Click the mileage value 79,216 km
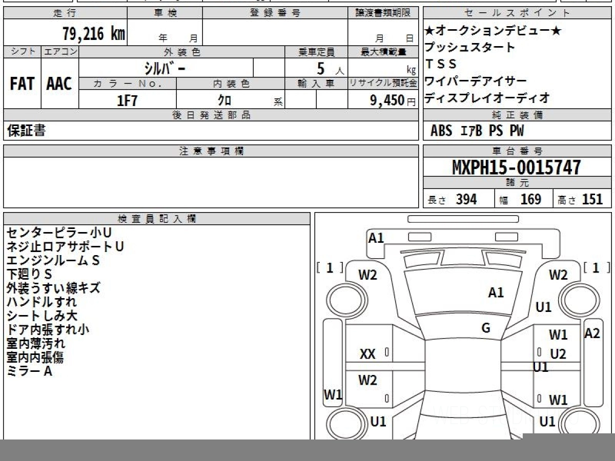Image resolution: width=615 pixels, height=461 pixels. [93, 34]
